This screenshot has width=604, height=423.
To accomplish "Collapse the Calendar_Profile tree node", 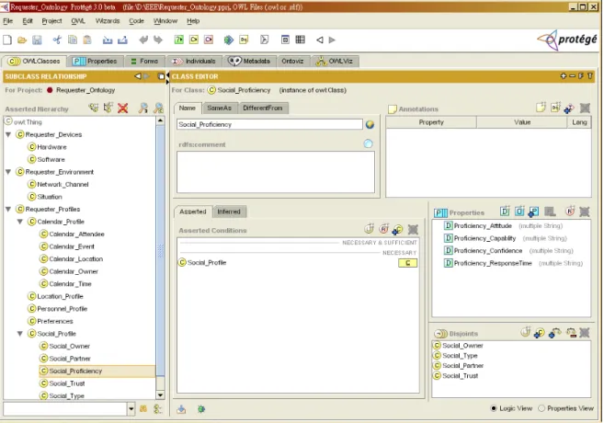I will coord(20,222).
